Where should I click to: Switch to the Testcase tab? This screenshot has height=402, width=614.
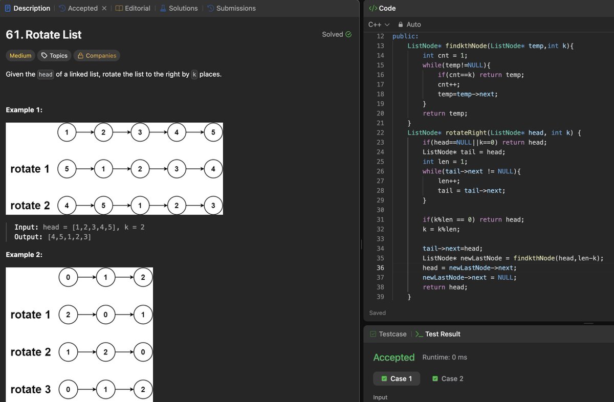388,334
